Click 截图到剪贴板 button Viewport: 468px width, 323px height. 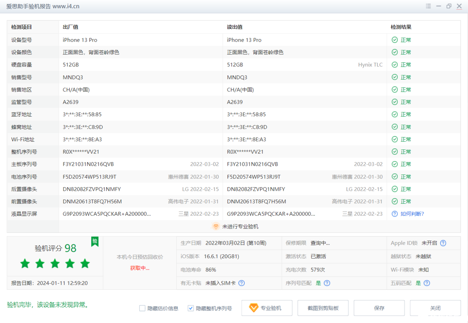(x=323, y=308)
